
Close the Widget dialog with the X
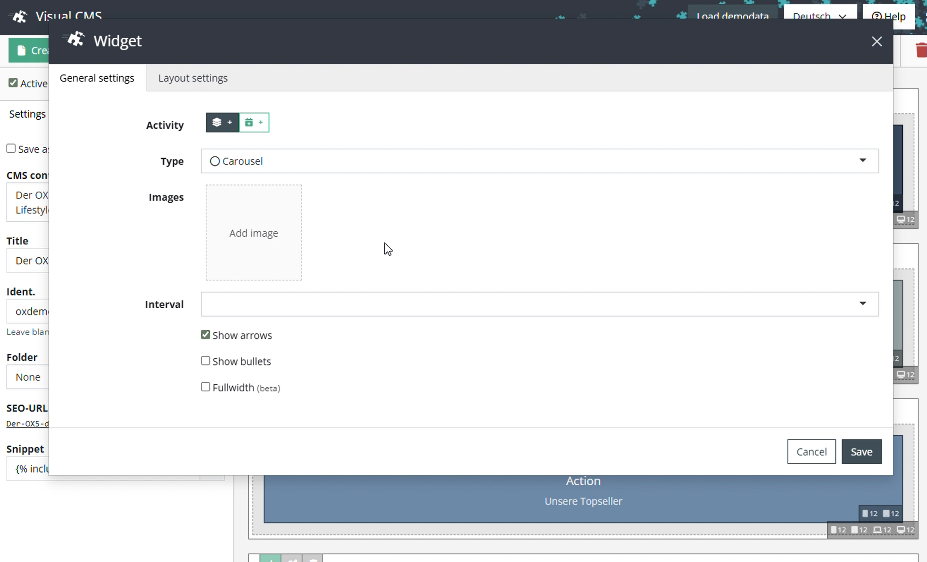coord(876,41)
